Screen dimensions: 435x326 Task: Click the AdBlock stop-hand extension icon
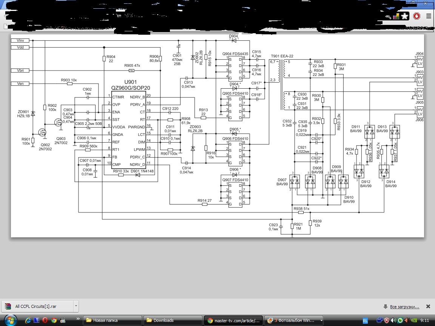[x=416, y=16]
